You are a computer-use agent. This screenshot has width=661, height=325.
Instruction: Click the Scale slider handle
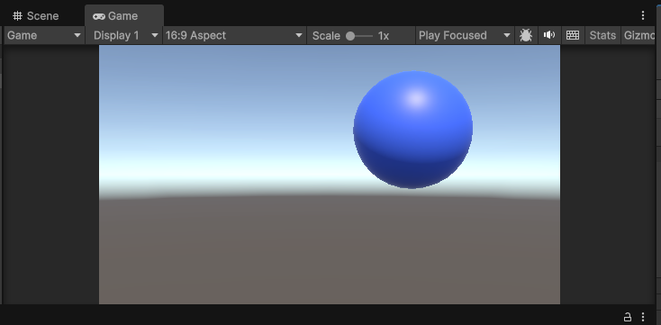click(x=350, y=36)
